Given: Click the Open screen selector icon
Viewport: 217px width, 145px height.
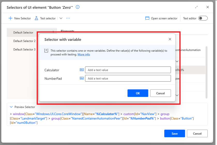Looking at the screenshot, I should (147, 18).
